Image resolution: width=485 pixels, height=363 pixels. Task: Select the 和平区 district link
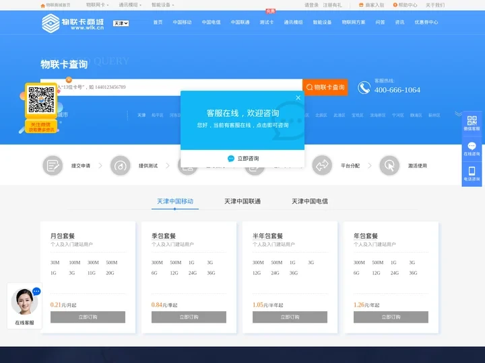point(157,116)
